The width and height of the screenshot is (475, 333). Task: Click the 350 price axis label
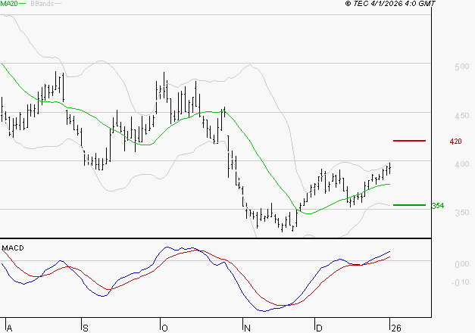(x=462, y=213)
